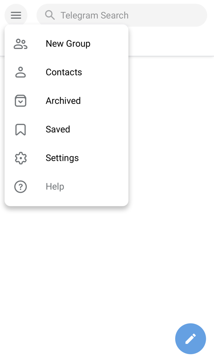Click the Help question mark icon

pos(20,187)
